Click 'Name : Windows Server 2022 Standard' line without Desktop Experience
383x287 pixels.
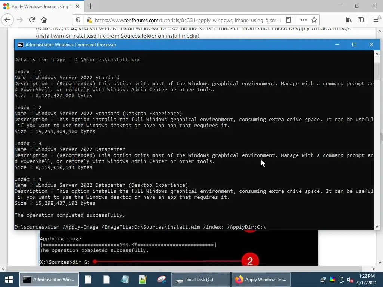67,78
